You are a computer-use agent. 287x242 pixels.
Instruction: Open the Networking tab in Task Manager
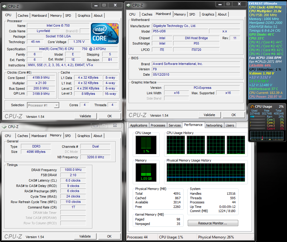(214, 125)
